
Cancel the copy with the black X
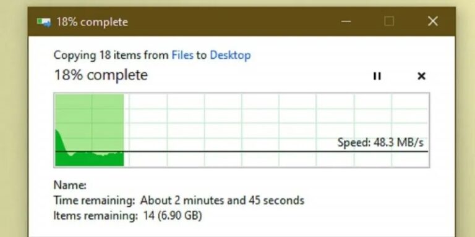pos(421,76)
